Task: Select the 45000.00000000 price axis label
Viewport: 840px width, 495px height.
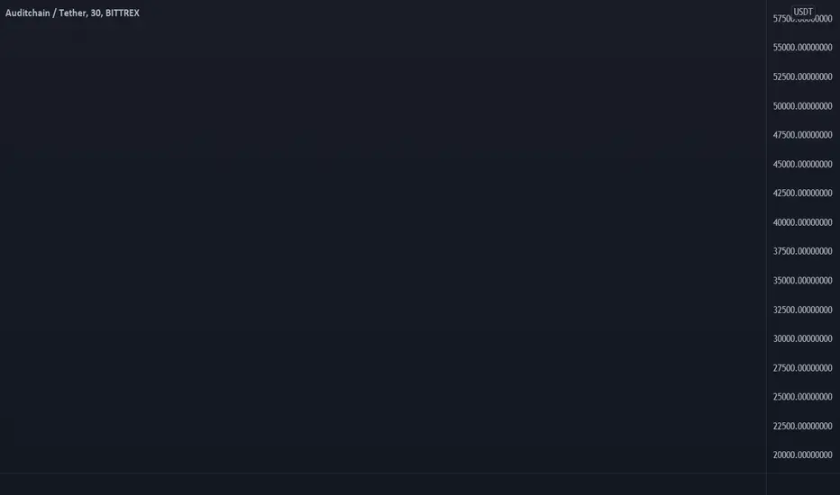Action: 802,164
